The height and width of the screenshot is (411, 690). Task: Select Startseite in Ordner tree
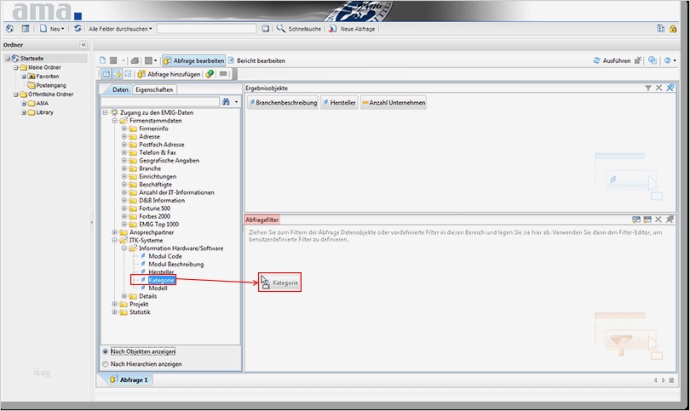[32, 58]
